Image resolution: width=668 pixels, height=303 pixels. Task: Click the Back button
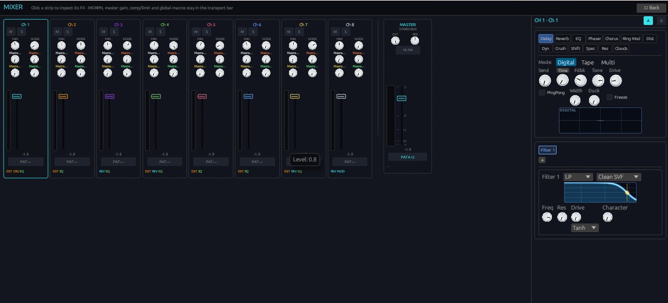[652, 8]
